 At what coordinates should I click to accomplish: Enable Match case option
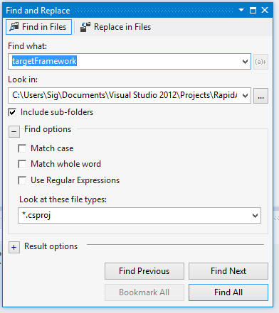click(x=22, y=148)
